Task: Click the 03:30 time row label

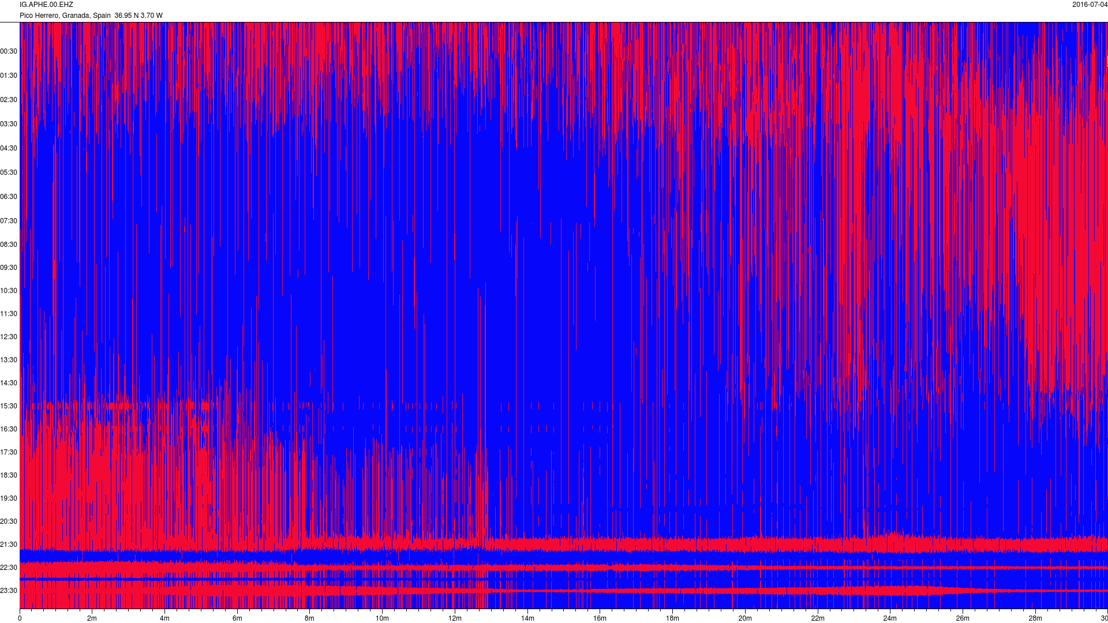Action: coord(9,124)
